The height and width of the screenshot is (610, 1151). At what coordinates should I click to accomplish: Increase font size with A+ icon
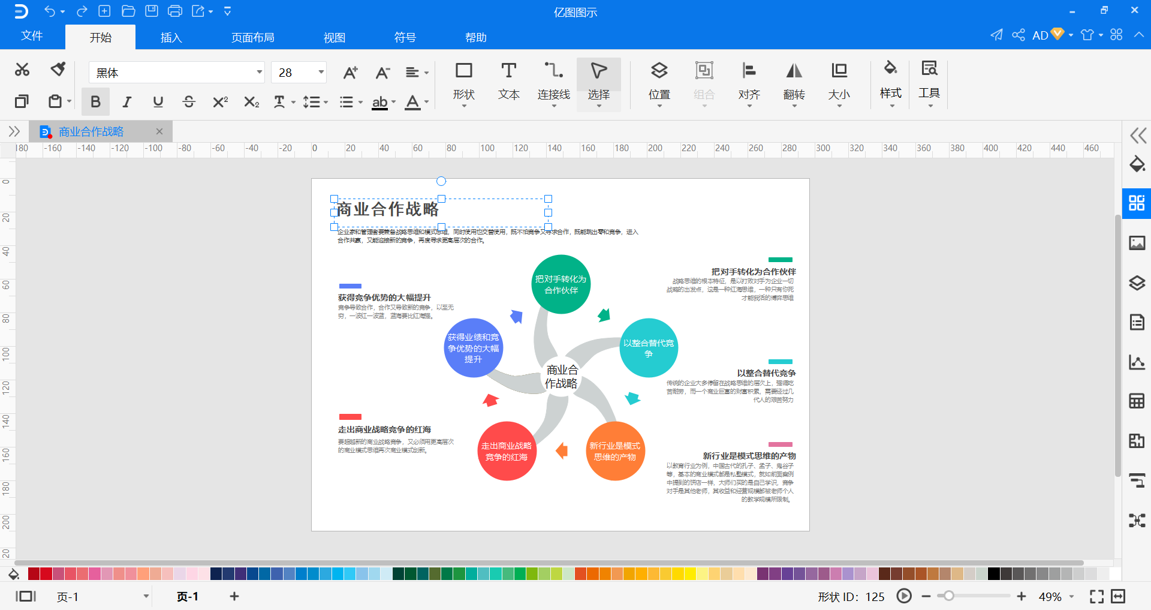(x=350, y=73)
